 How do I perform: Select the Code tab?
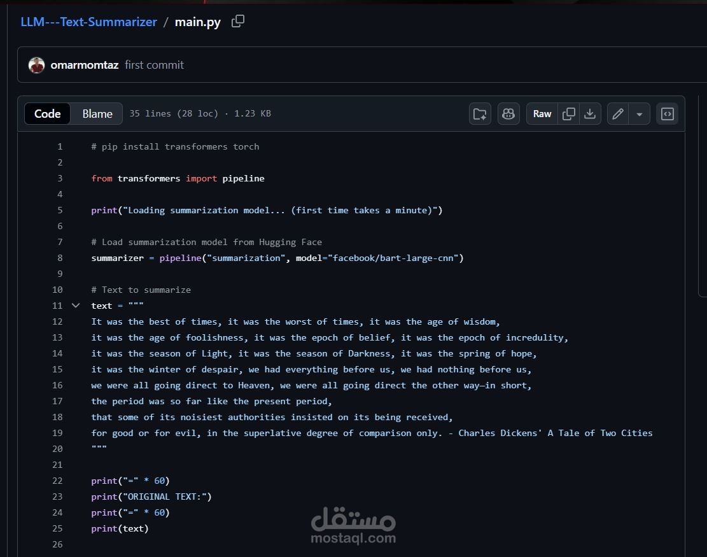tap(47, 113)
